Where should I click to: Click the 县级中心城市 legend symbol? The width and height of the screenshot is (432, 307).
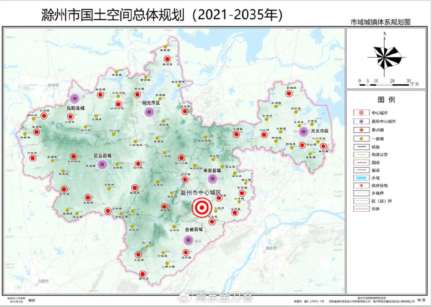click(360, 121)
